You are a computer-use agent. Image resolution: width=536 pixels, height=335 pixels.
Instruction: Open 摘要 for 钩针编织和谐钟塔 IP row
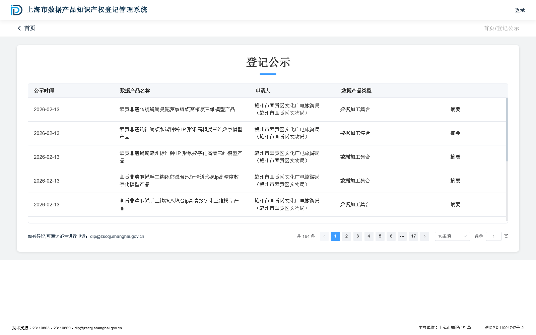click(x=455, y=133)
